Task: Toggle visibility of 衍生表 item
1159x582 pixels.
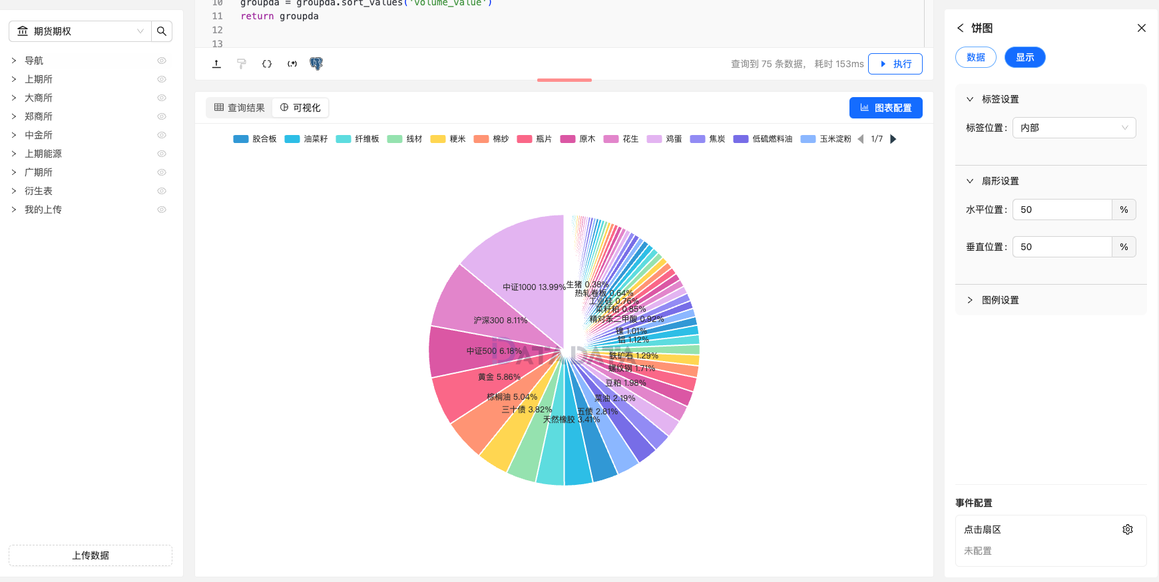Action: click(x=162, y=191)
